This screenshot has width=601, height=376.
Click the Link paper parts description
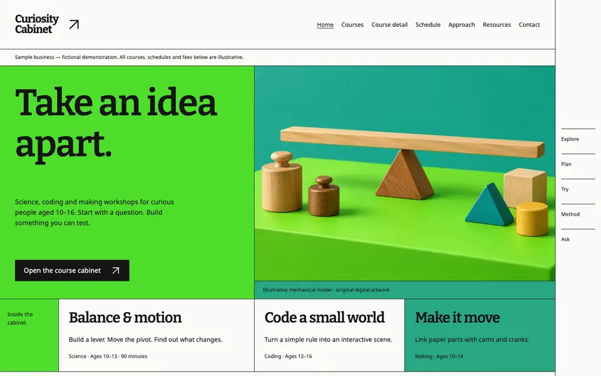point(472,340)
